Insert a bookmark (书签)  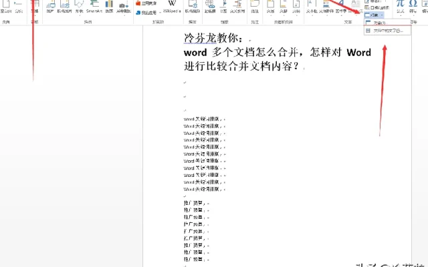223,7
